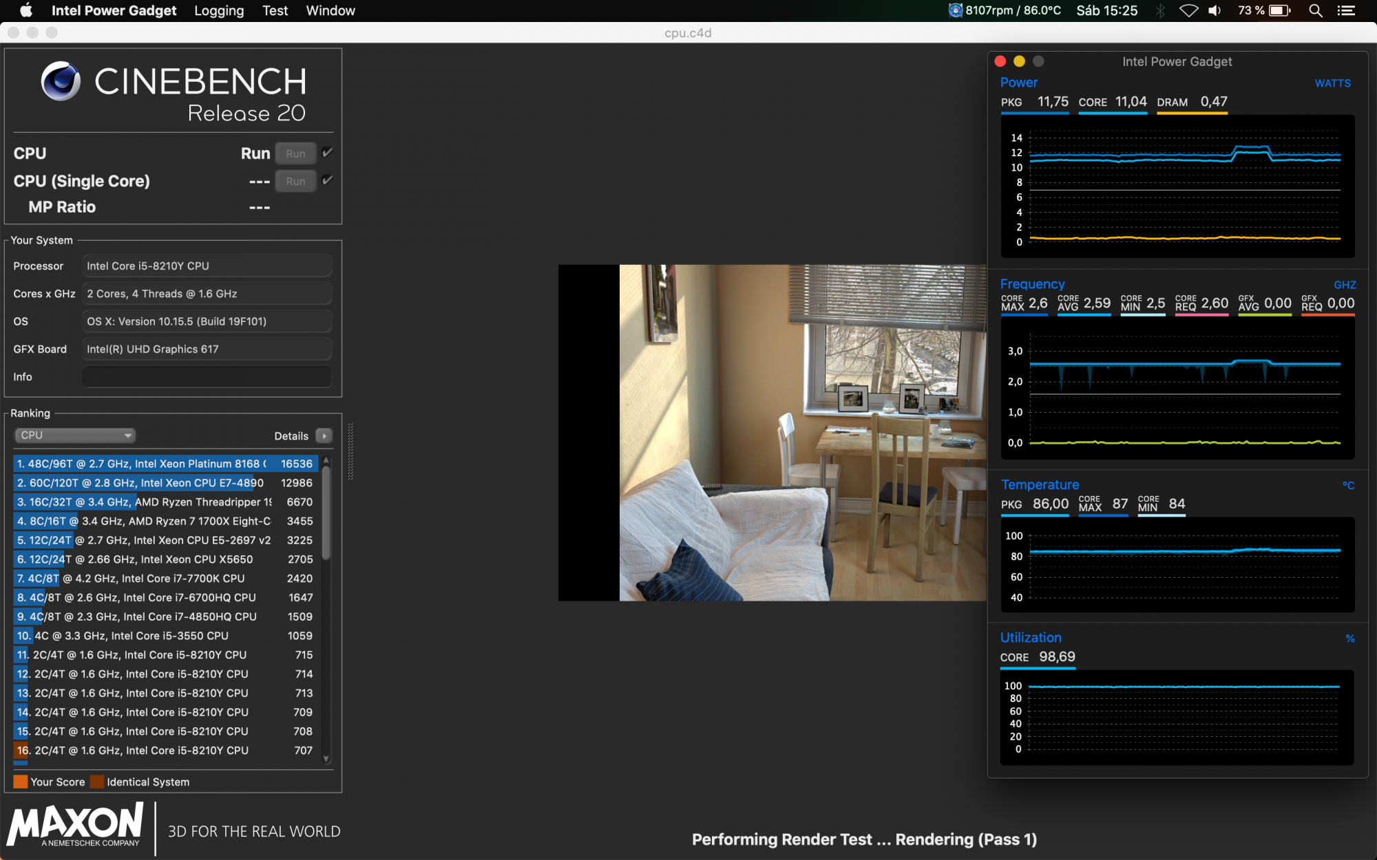Click the CORE REQ frequency value 2,60
Screen dimensions: 1377x860
tap(1215, 303)
